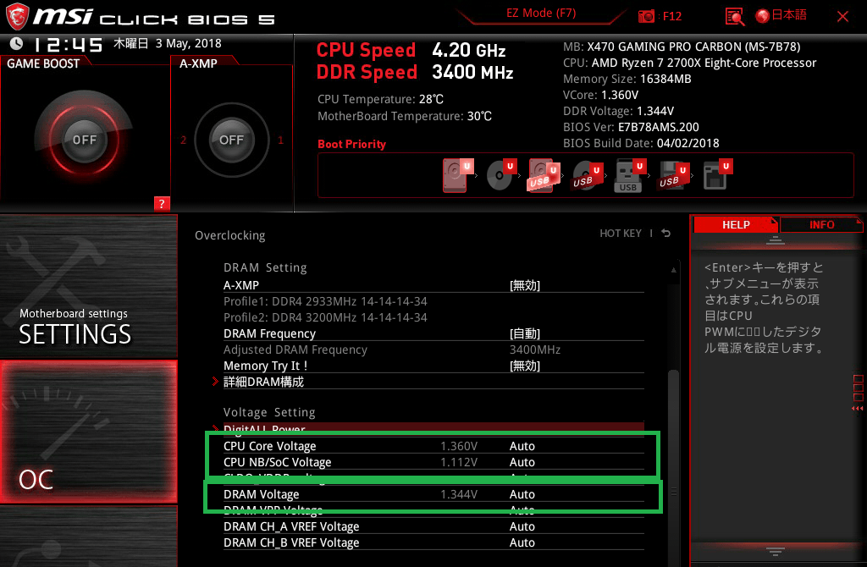Open the BIOS search magnifier icon
This screenshot has width=867, height=567.
(734, 17)
